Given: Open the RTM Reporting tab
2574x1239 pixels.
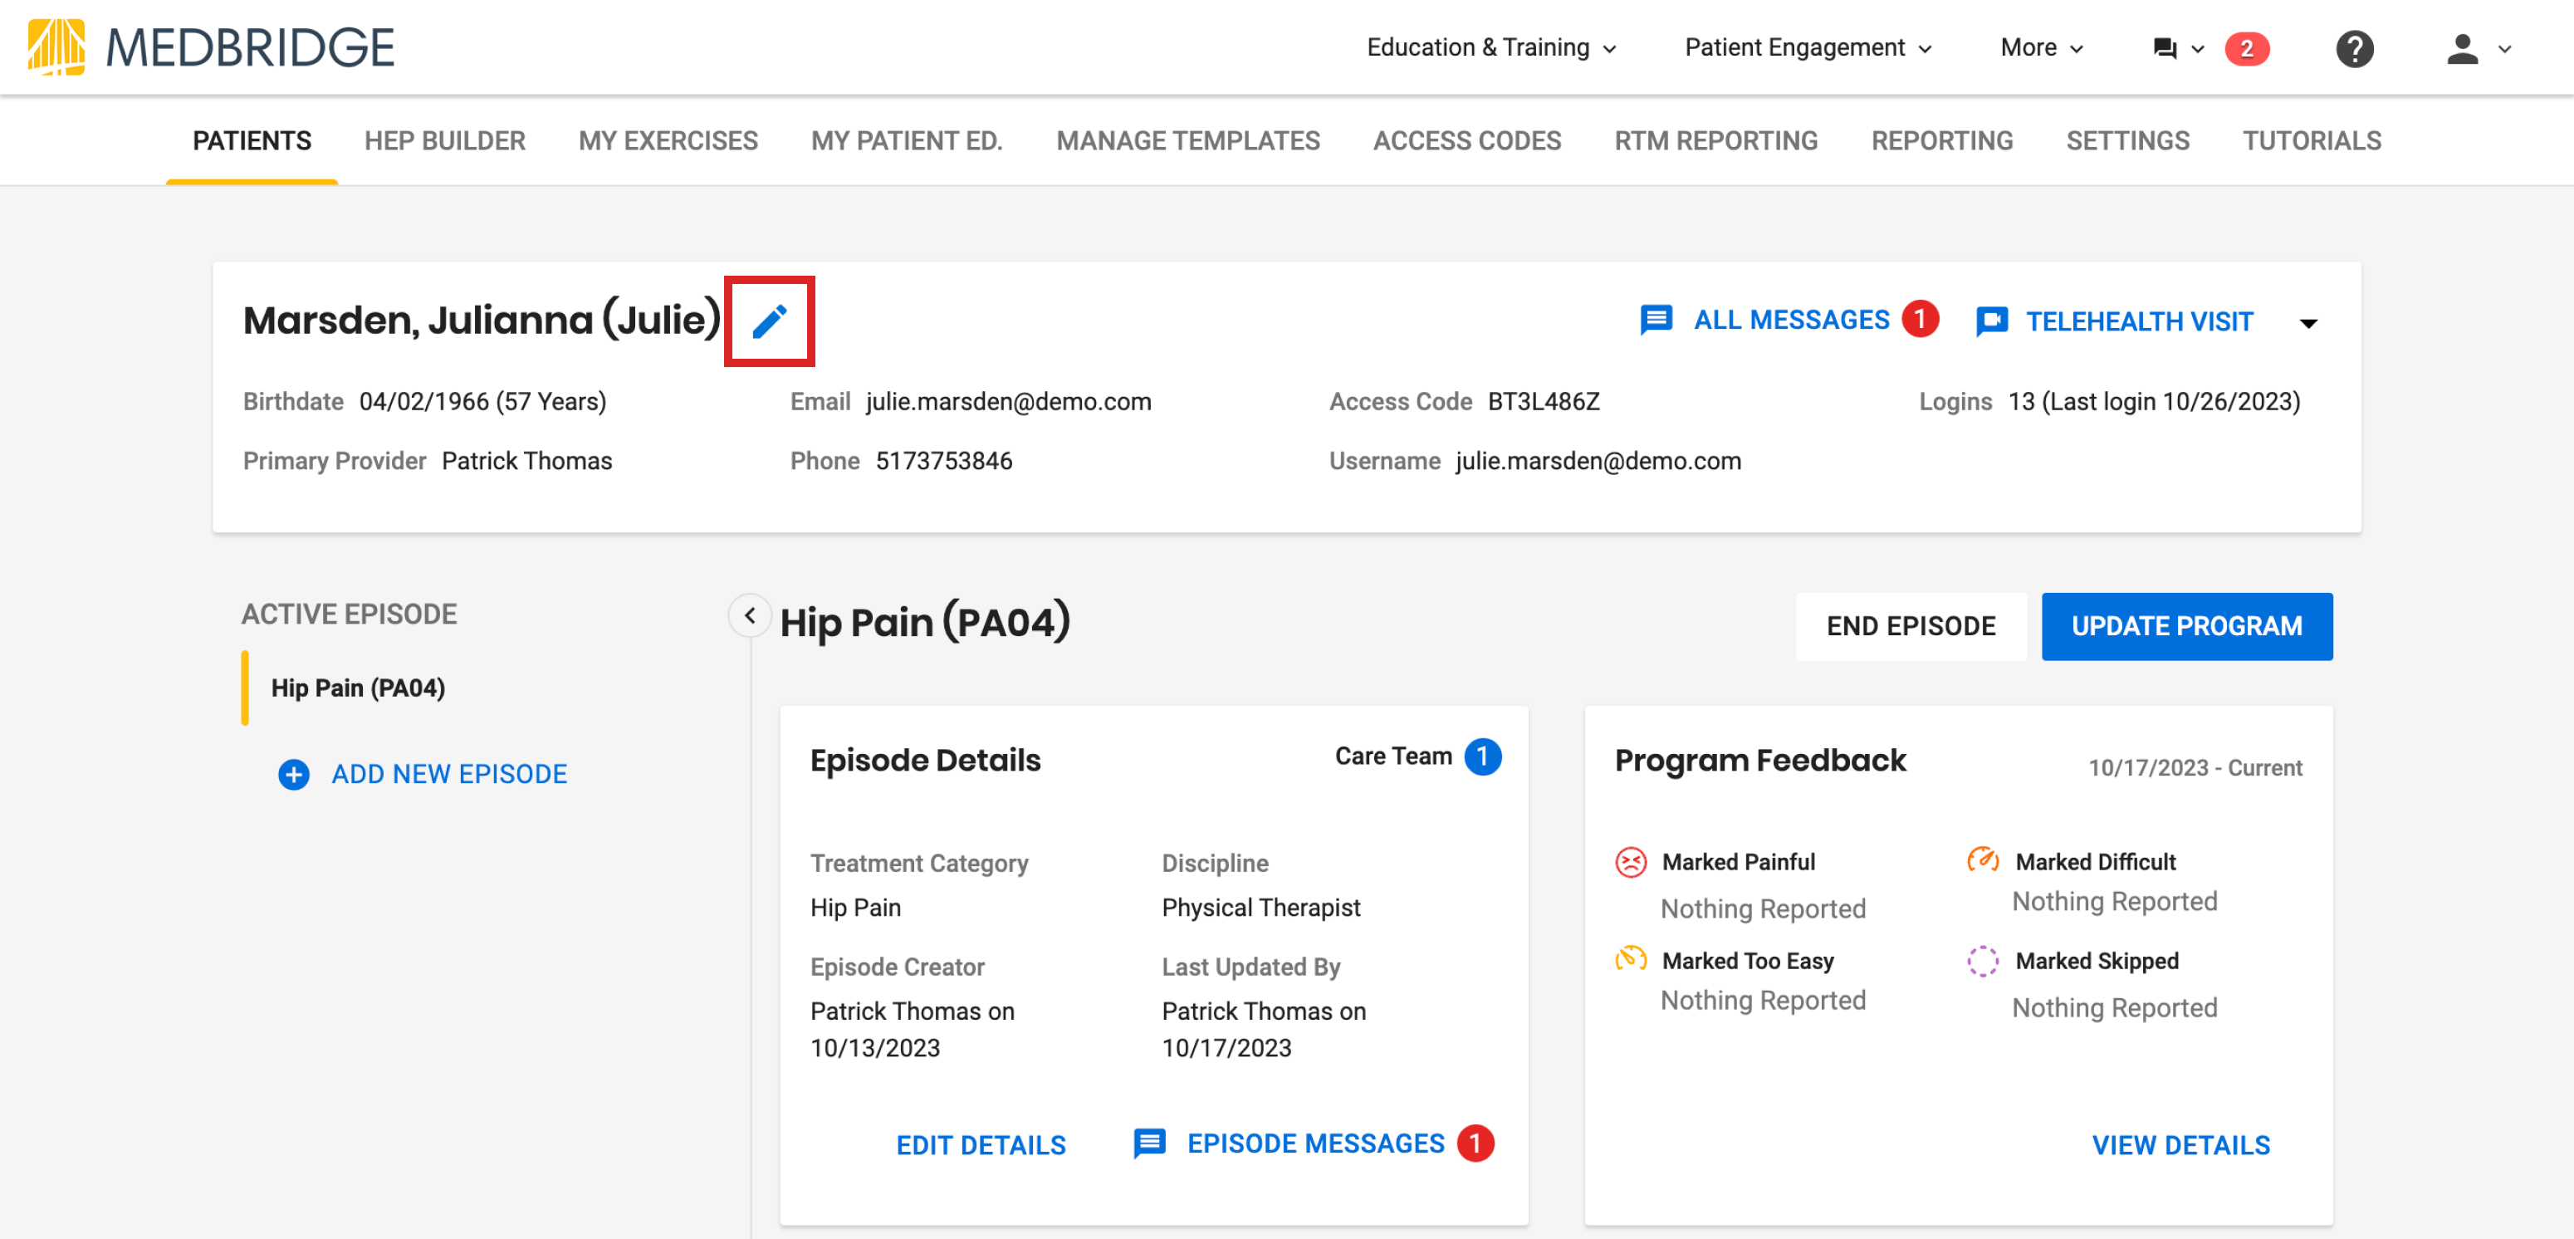Looking at the screenshot, I should pos(1715,141).
